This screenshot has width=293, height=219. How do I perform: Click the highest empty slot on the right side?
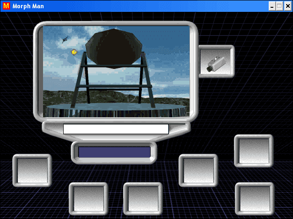pos(254,151)
